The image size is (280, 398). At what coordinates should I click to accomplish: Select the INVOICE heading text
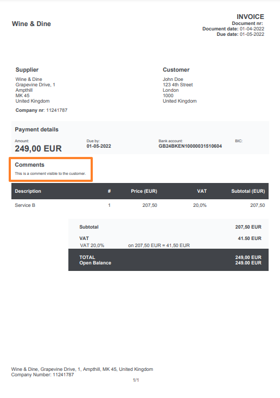(250, 17)
